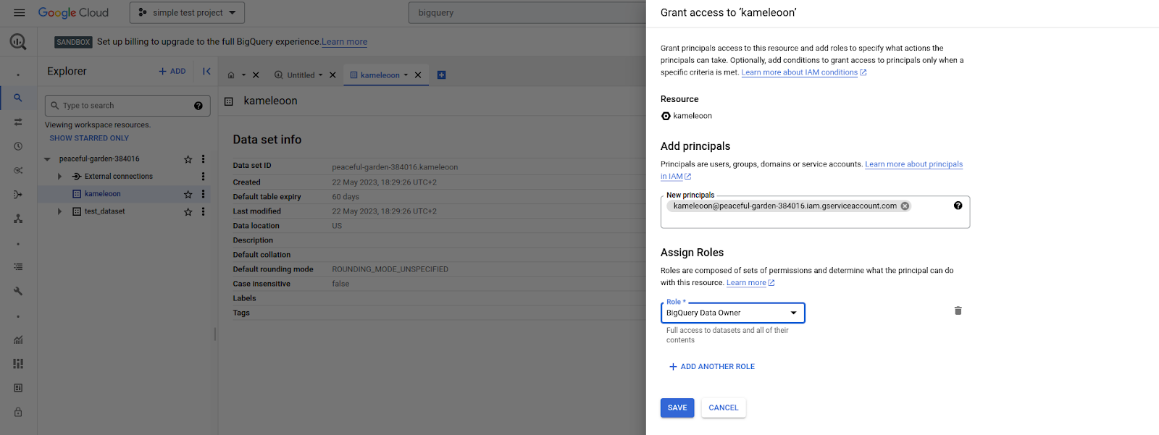Open Data transfers icon in sidebar

point(18,122)
